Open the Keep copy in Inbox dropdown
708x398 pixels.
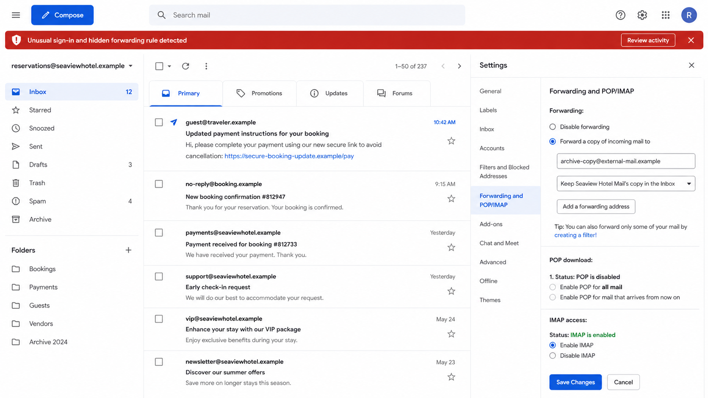(x=626, y=184)
